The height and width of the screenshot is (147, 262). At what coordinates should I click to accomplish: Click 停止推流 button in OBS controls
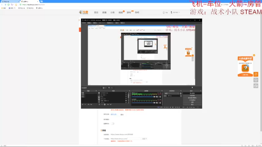[x=192, y=93]
